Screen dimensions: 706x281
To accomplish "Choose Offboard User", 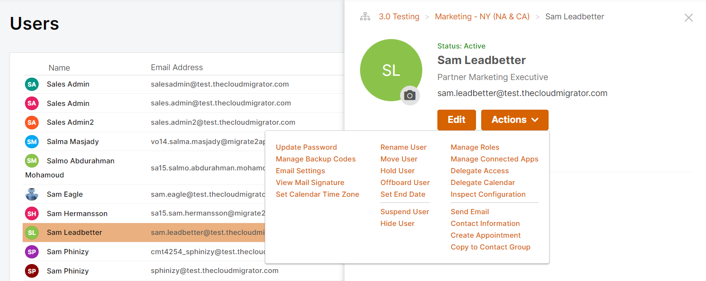I will (405, 183).
